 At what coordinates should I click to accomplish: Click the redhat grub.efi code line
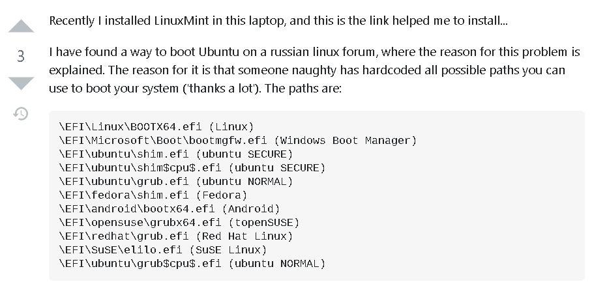click(175, 236)
